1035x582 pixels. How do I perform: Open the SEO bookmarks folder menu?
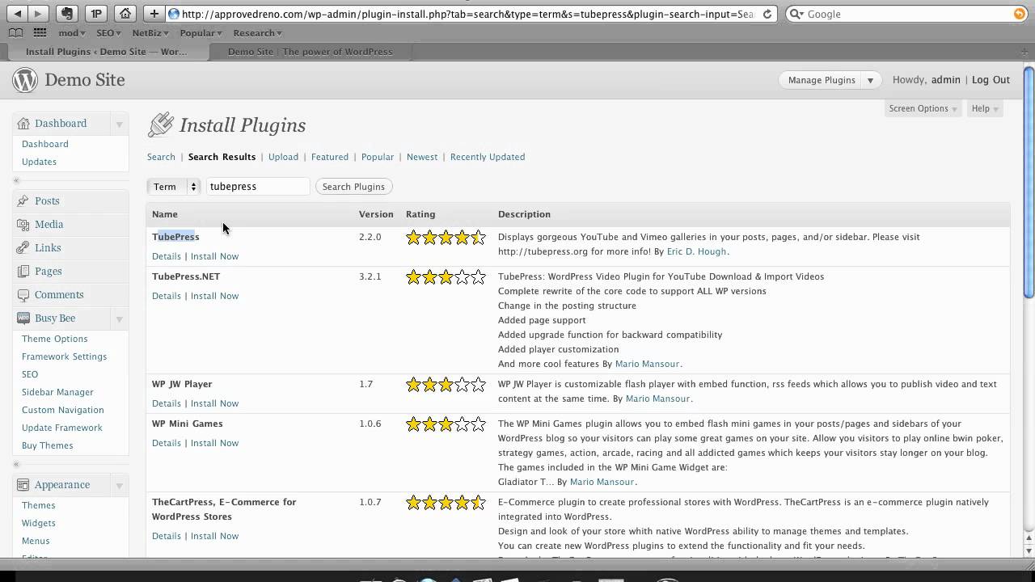click(108, 33)
